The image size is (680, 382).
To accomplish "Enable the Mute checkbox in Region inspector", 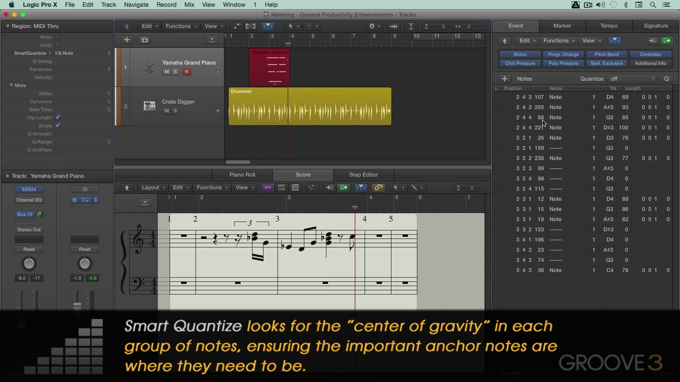I will point(57,37).
